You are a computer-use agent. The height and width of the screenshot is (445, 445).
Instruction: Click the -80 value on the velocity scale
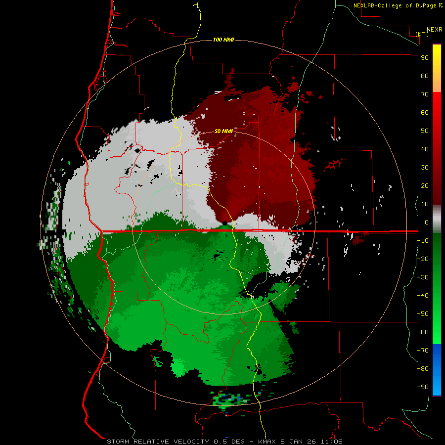coord(423,369)
